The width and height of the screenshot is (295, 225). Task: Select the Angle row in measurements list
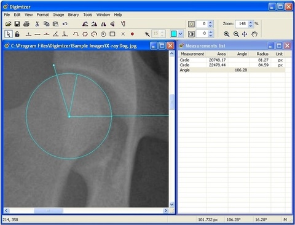pos(232,70)
